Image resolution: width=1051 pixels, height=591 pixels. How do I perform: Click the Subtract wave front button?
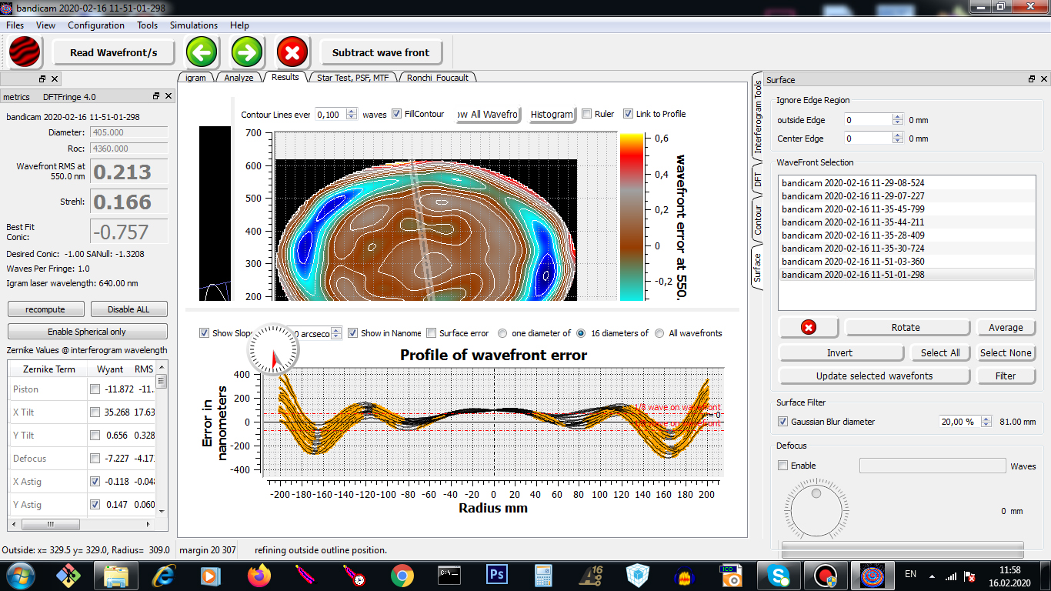click(381, 52)
